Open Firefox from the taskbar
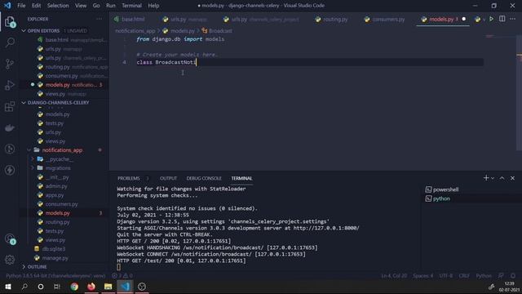The height and width of the screenshot is (294, 522). pyautogui.click(x=91, y=287)
